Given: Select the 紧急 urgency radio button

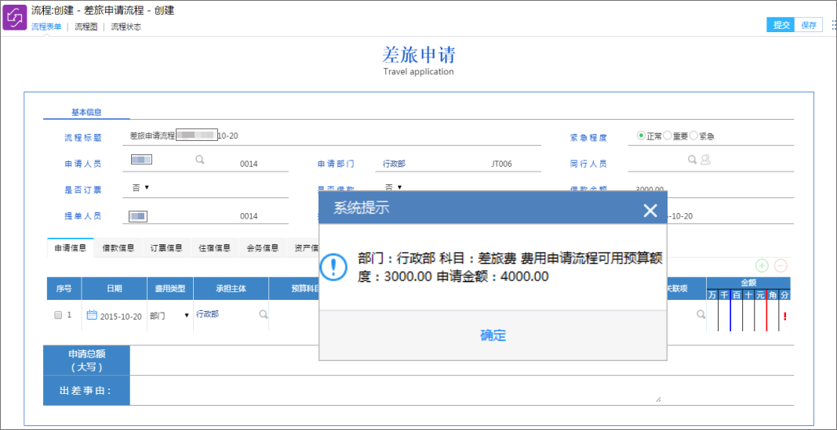Looking at the screenshot, I should [x=694, y=136].
